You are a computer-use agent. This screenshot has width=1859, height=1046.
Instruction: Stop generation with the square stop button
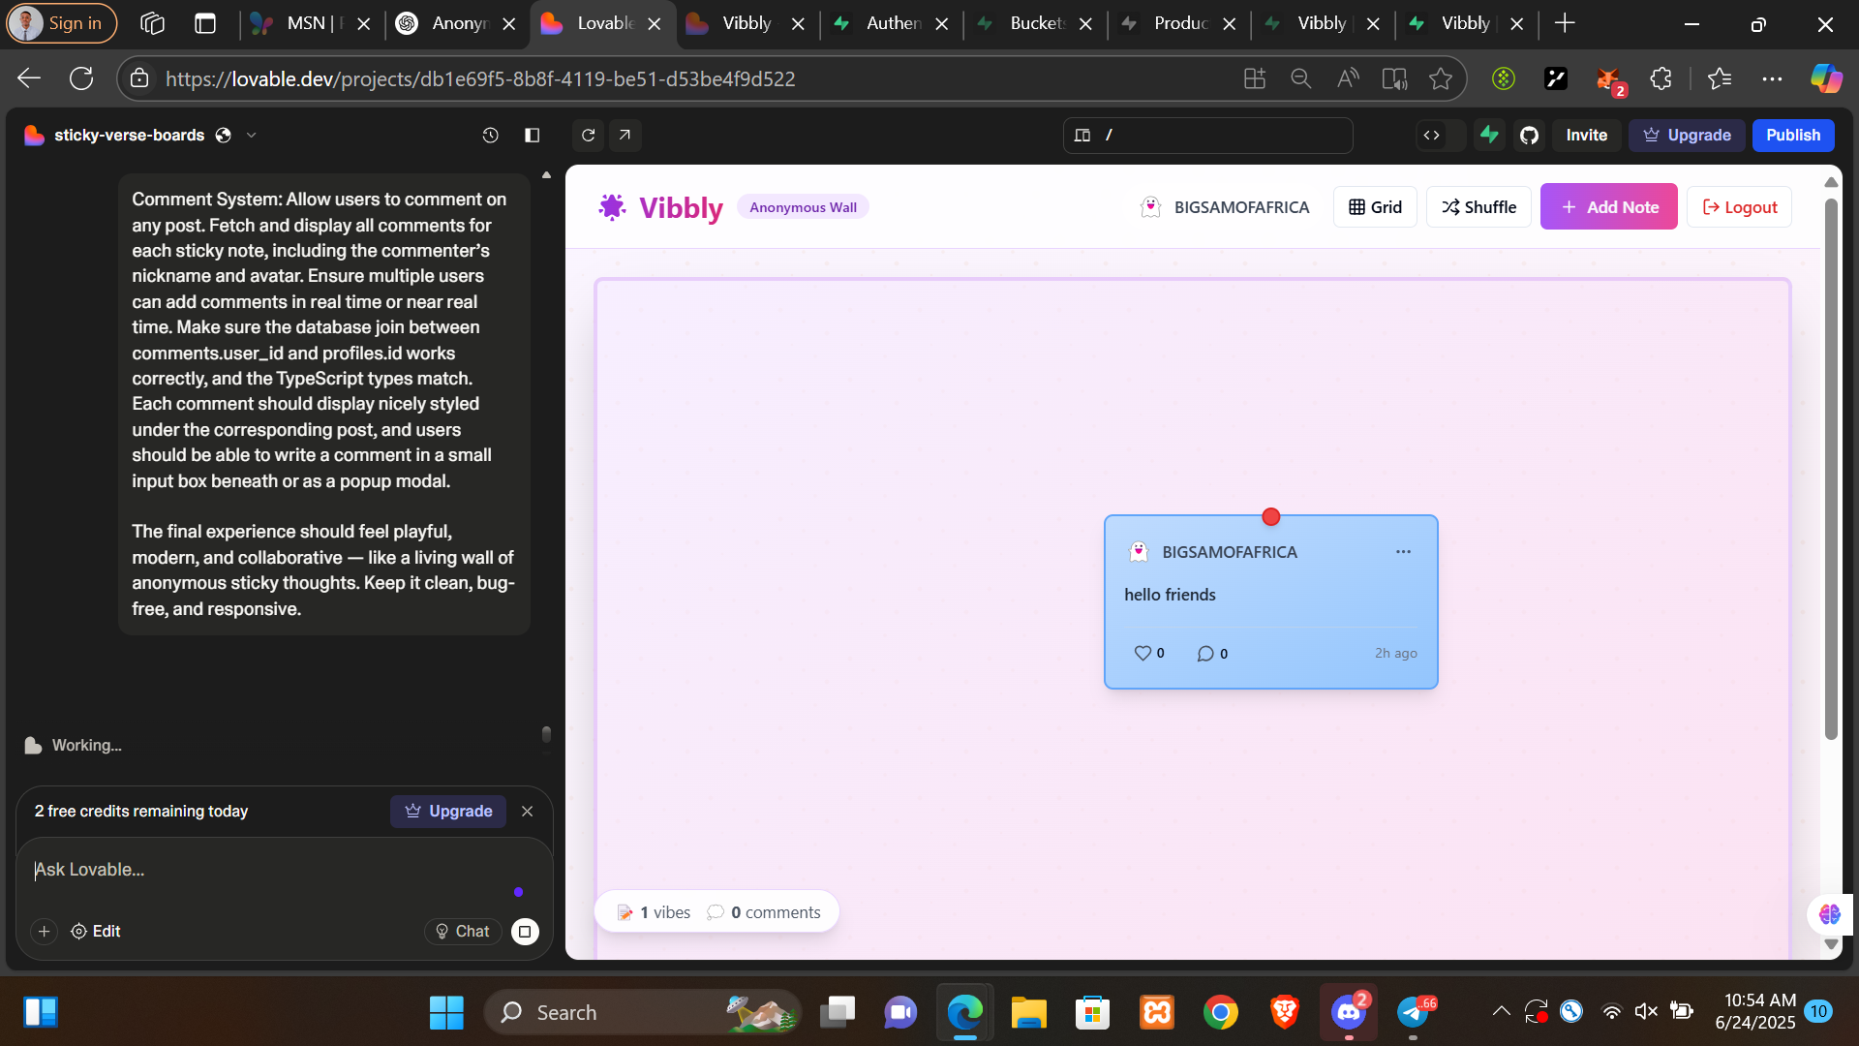pyautogui.click(x=525, y=932)
